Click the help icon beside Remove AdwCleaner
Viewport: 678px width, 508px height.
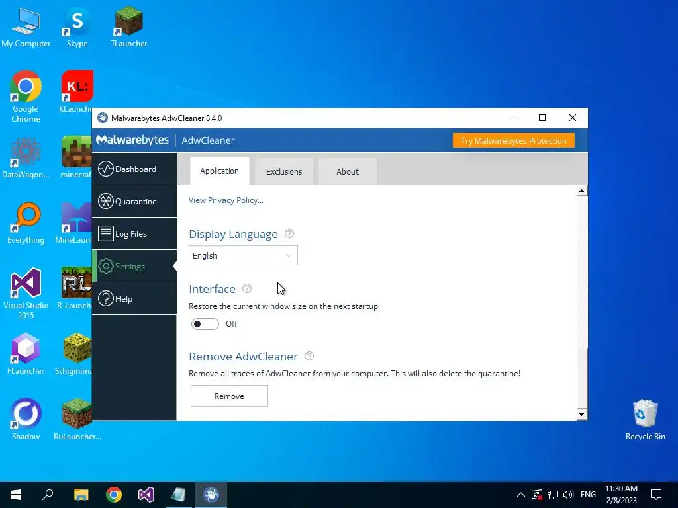(309, 356)
